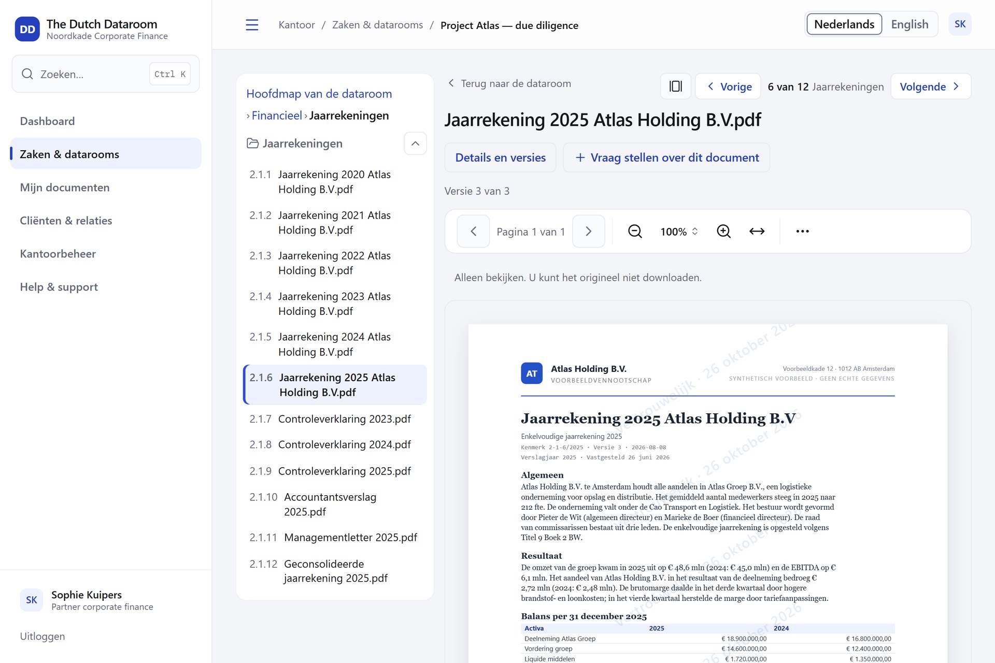Click Details en versies button
Viewport: 995px width, 663px height.
tap(500, 157)
